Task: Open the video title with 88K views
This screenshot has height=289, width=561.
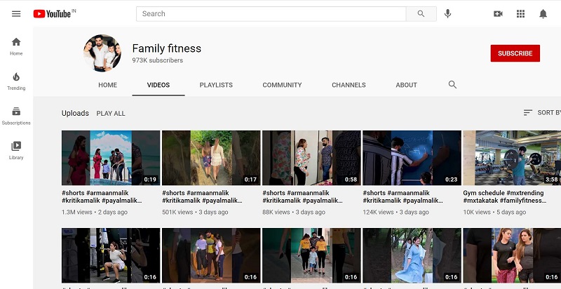Action: pyautogui.click(x=302, y=196)
